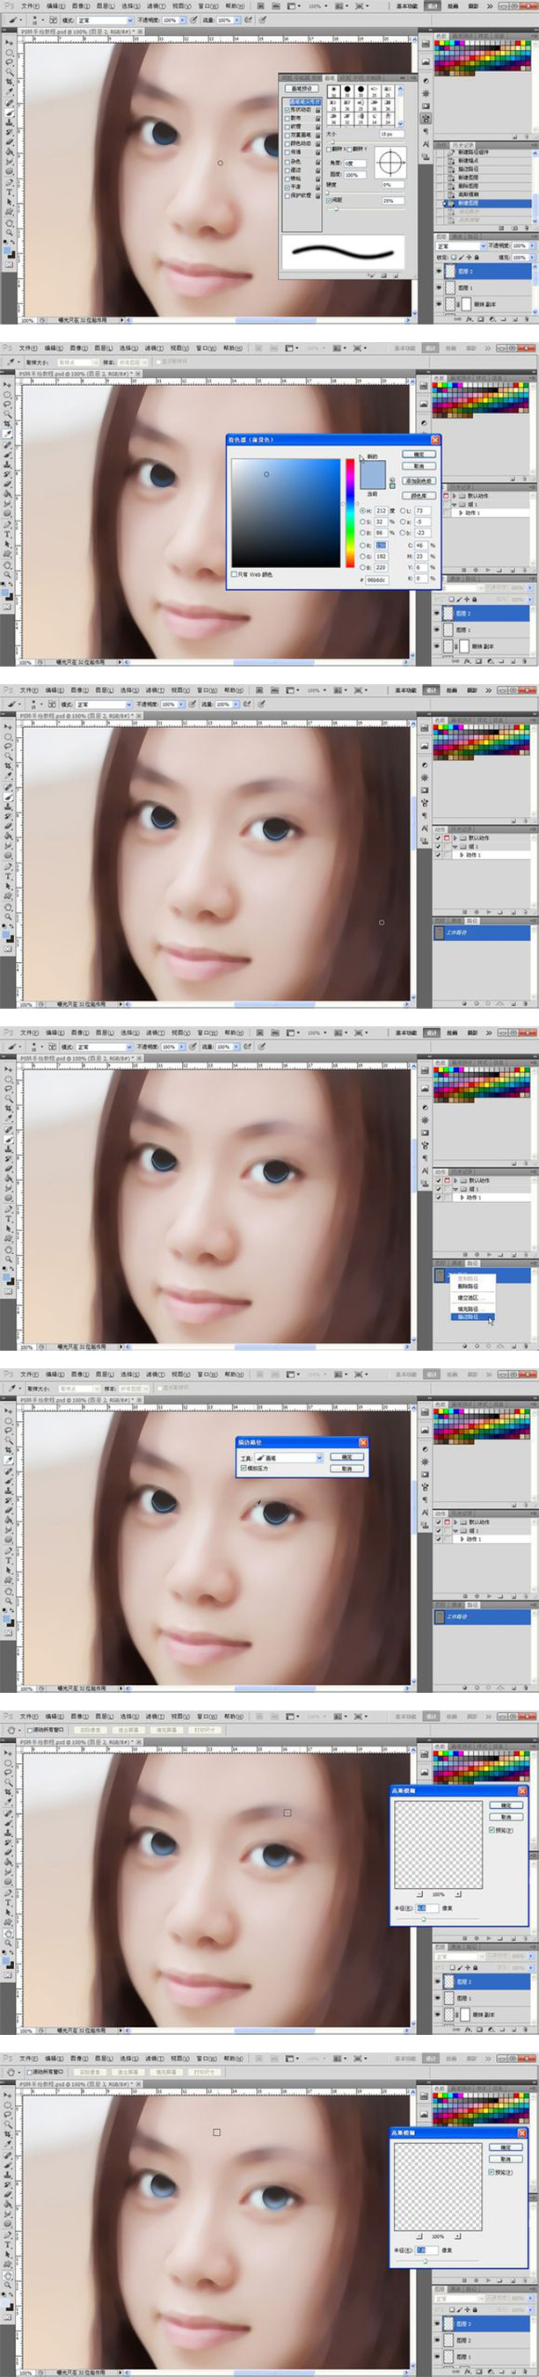
Task: Select the first brush tip preset in Brush panel
Action: tap(333, 90)
